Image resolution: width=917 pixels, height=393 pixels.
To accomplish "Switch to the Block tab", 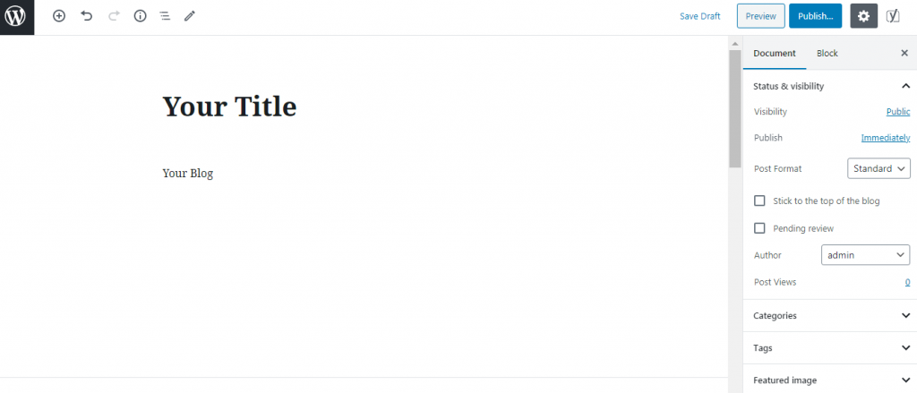I will [x=827, y=54].
